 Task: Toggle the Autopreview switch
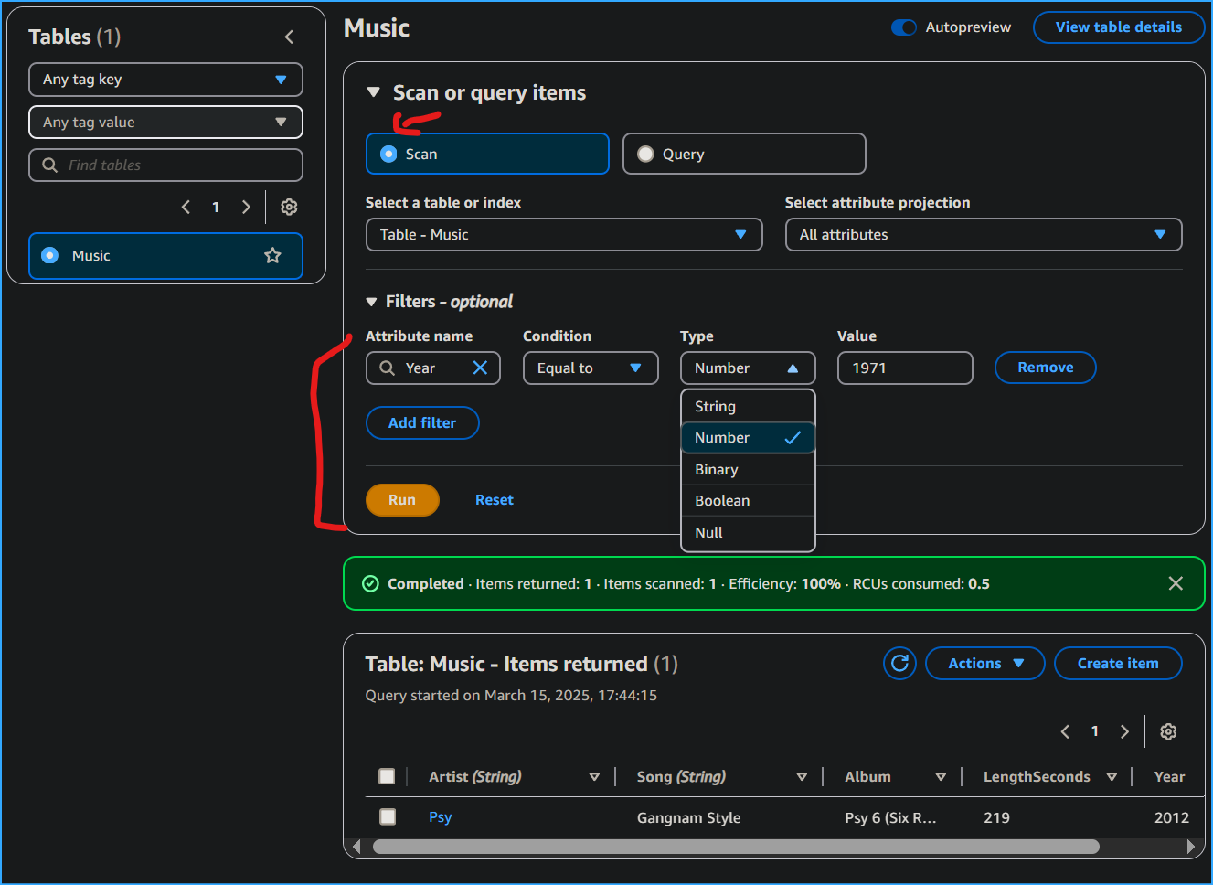(x=903, y=27)
